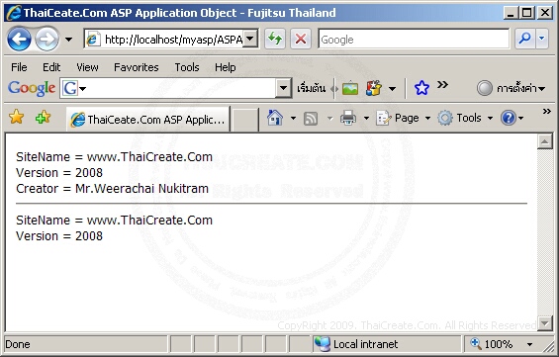
Task: Click the Back navigation arrow
Action: 19,39
